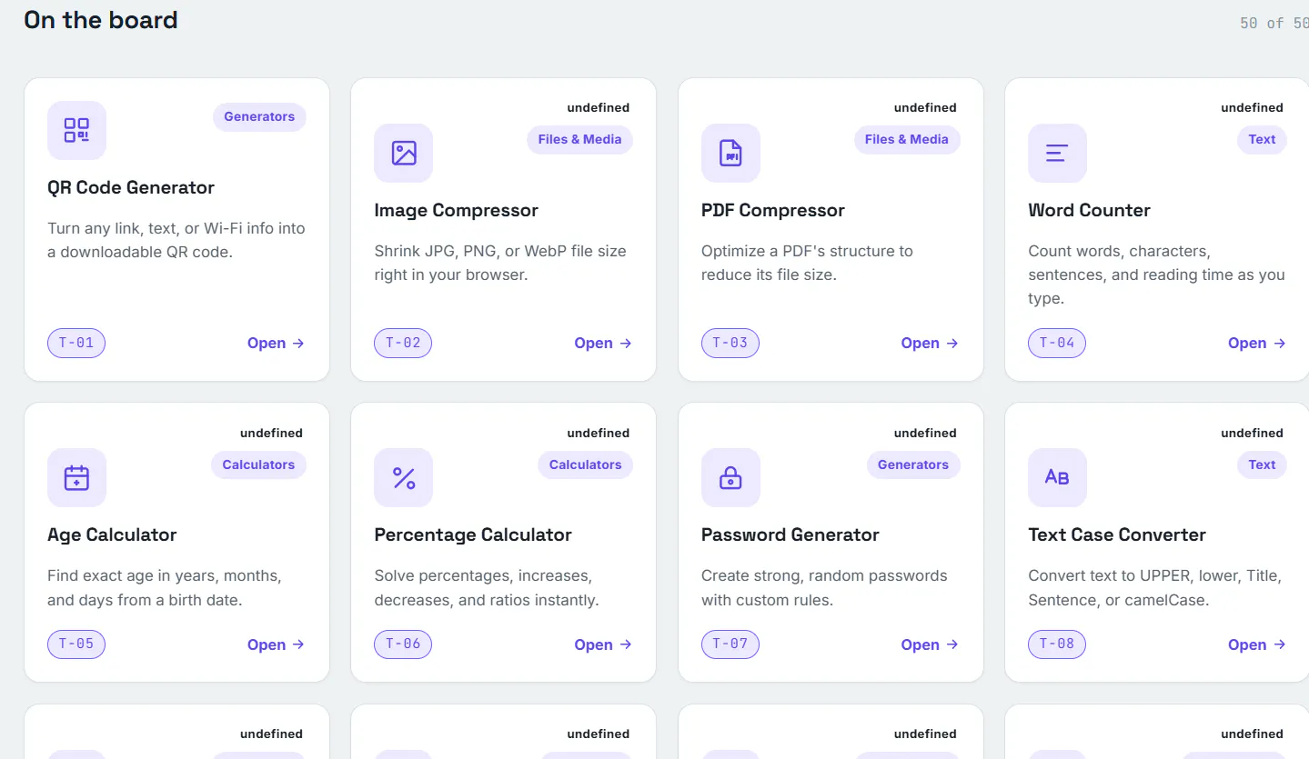Click 'undefined' label on Password Generator card
The height and width of the screenshot is (759, 1309).
[925, 433]
